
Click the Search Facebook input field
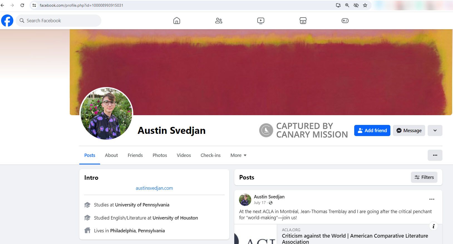[61, 21]
